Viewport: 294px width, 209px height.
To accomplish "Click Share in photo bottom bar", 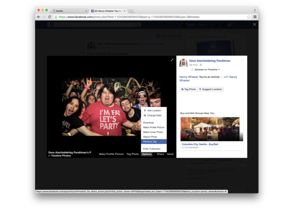I will (x=160, y=154).
